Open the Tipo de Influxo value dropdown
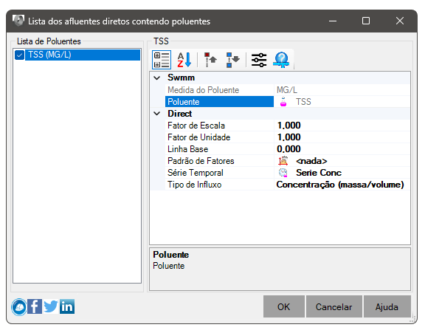 pos(342,185)
